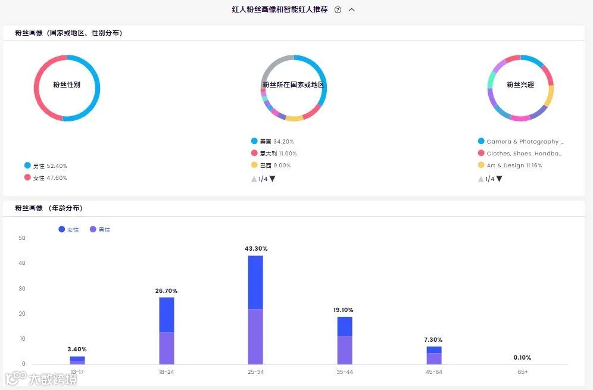This screenshot has height=390, width=593.
Task: Click the 红人粉丝画像和智能红人推荐 title
Action: [x=280, y=10]
